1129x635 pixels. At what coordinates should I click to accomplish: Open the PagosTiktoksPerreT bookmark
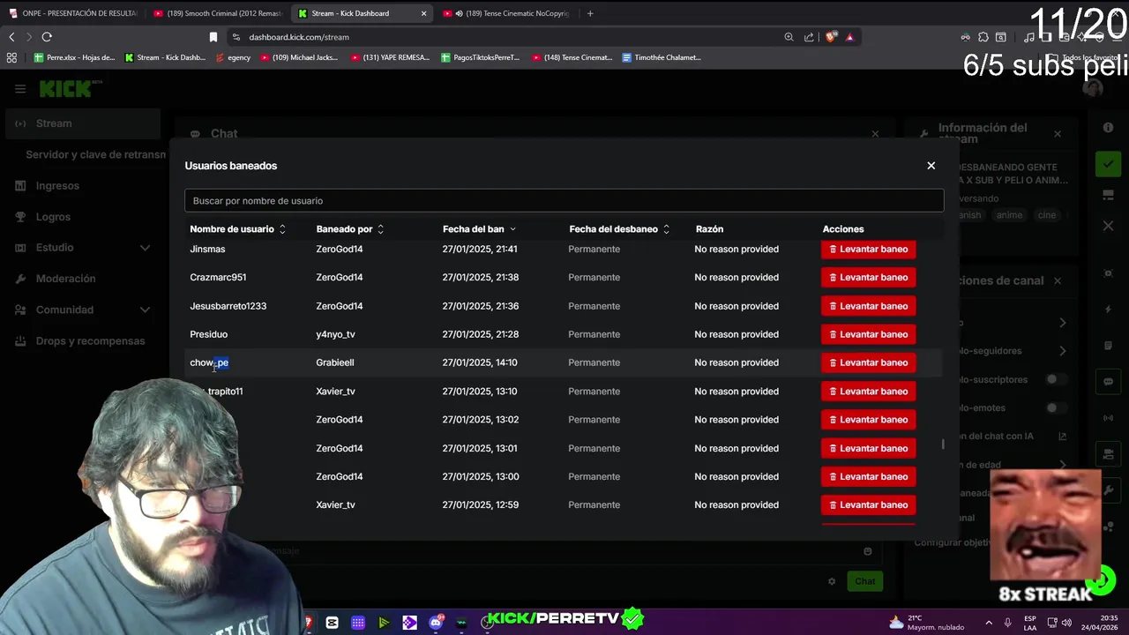(x=481, y=57)
